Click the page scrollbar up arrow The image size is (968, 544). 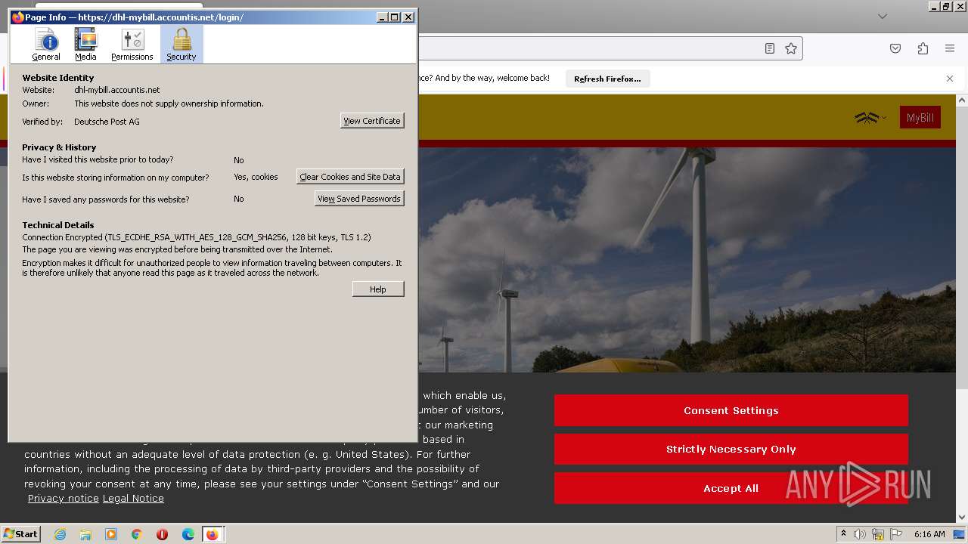click(x=962, y=100)
